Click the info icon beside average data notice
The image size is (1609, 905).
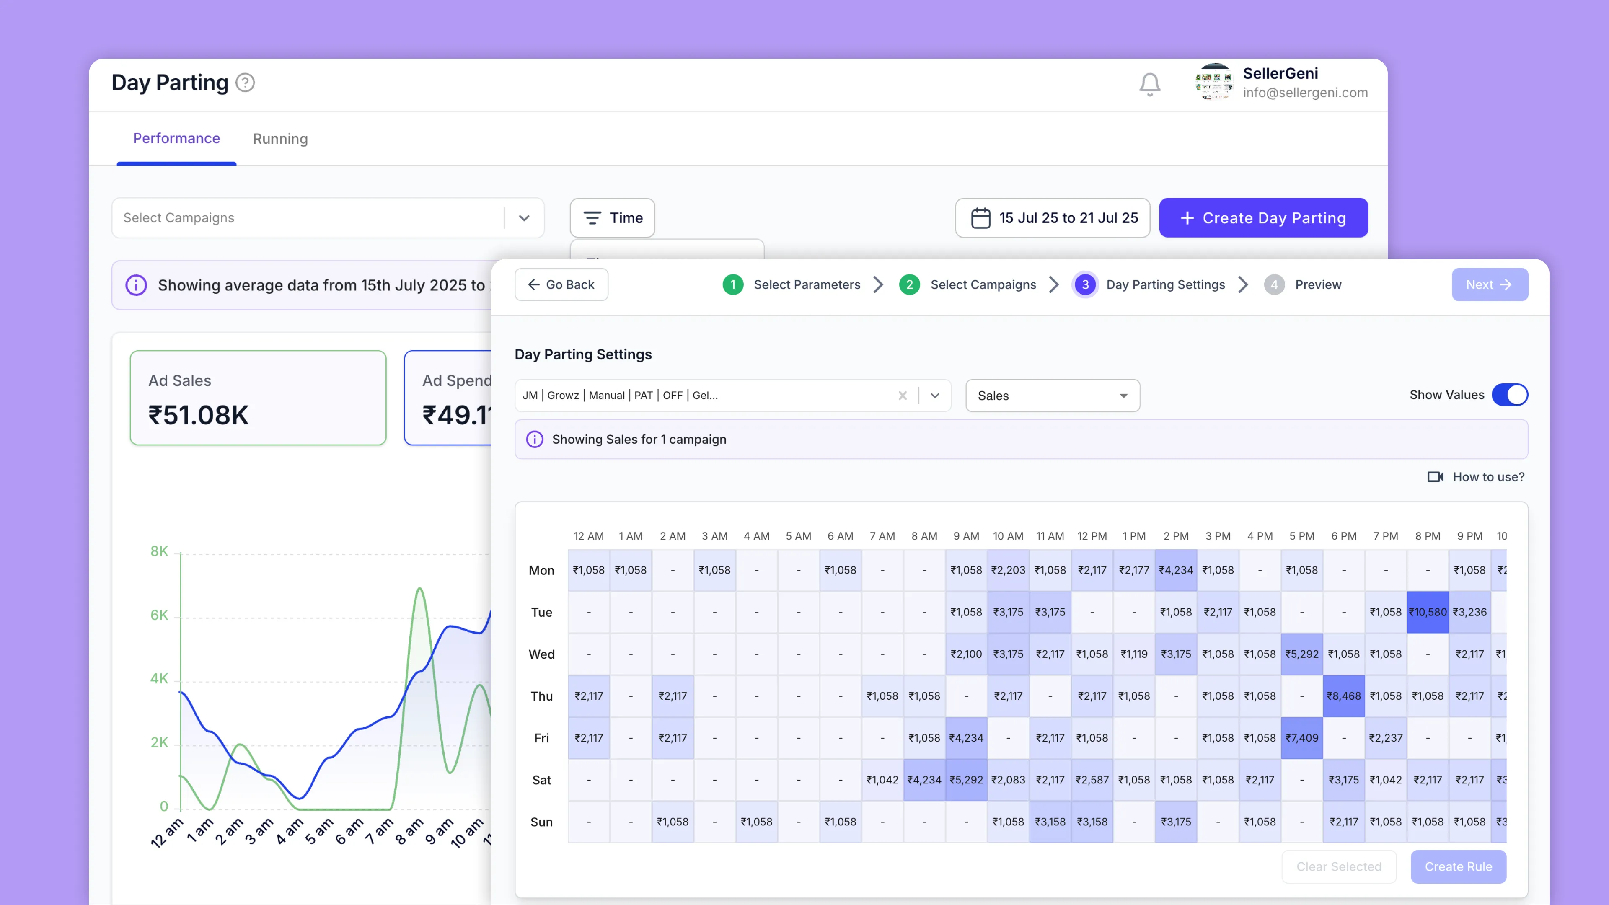pos(135,285)
